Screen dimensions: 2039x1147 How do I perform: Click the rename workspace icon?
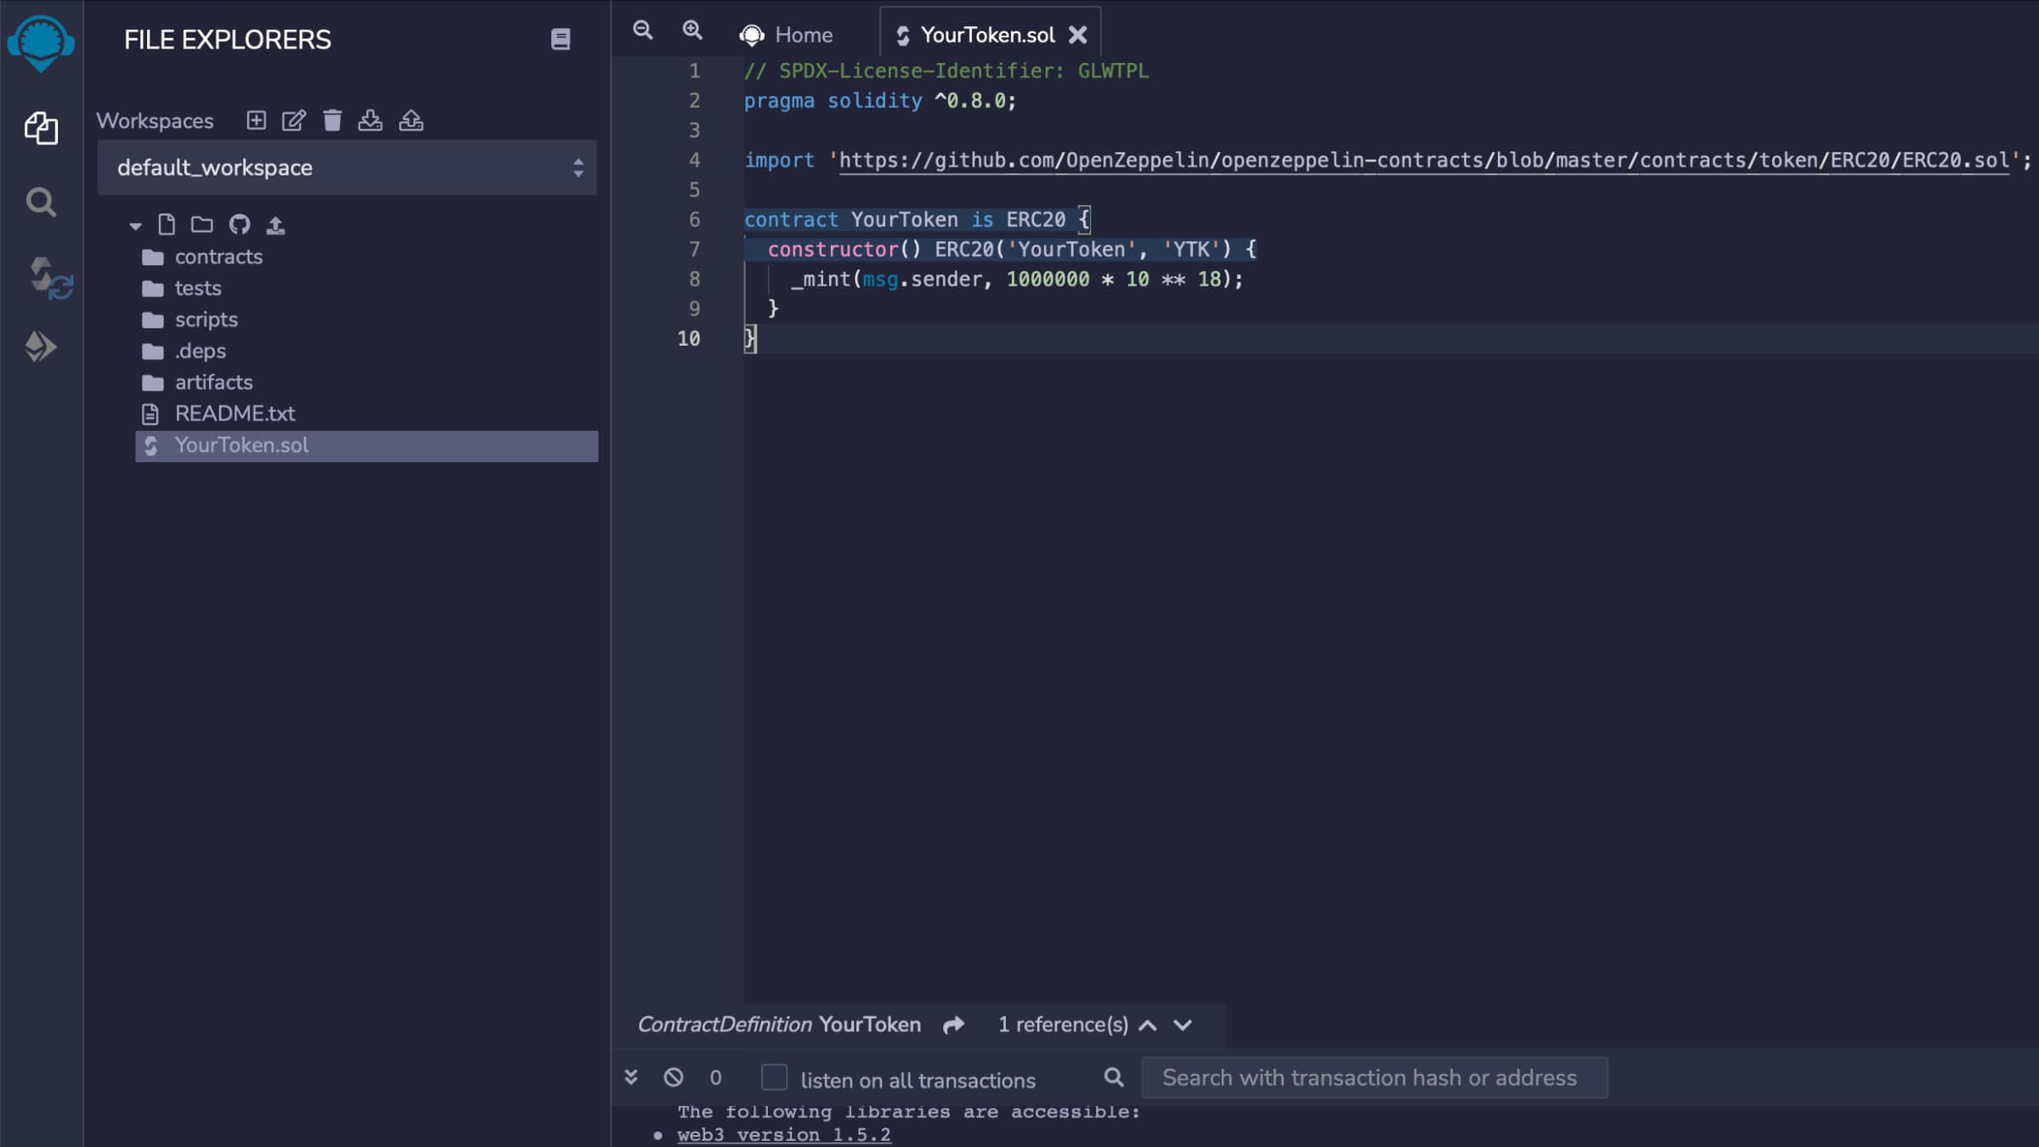293,121
